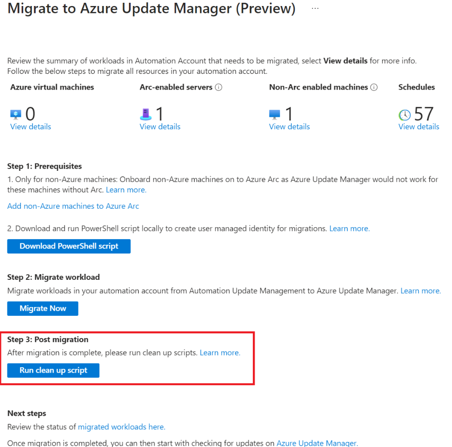Click Download PowerShell script button
The height and width of the screenshot is (447, 452).
[x=69, y=246]
